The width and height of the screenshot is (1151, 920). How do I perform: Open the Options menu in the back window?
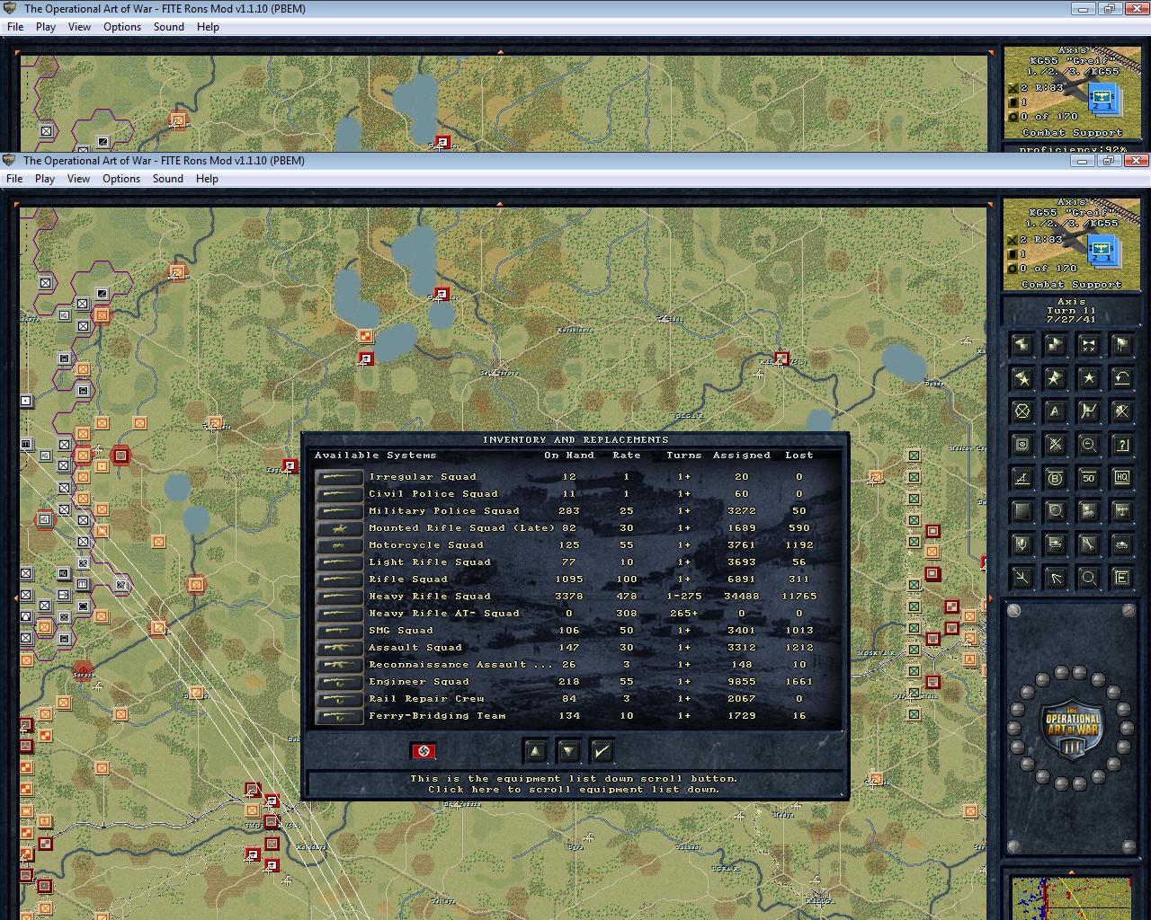(x=122, y=27)
